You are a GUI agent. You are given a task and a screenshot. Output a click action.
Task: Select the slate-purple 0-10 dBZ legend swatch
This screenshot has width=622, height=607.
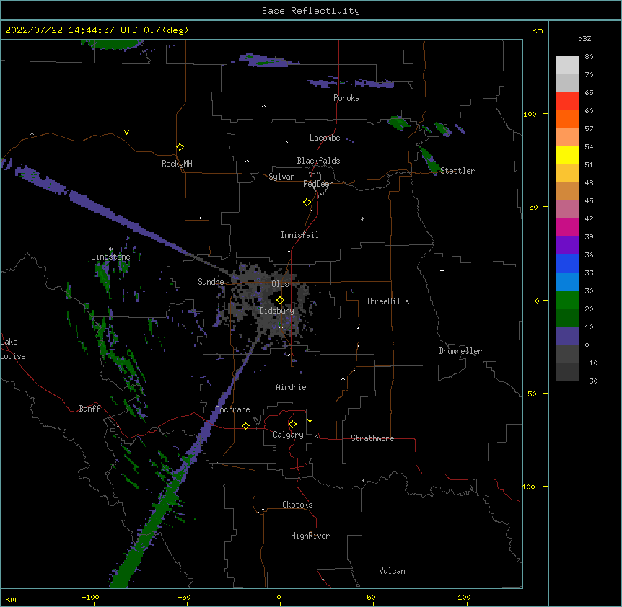(567, 336)
